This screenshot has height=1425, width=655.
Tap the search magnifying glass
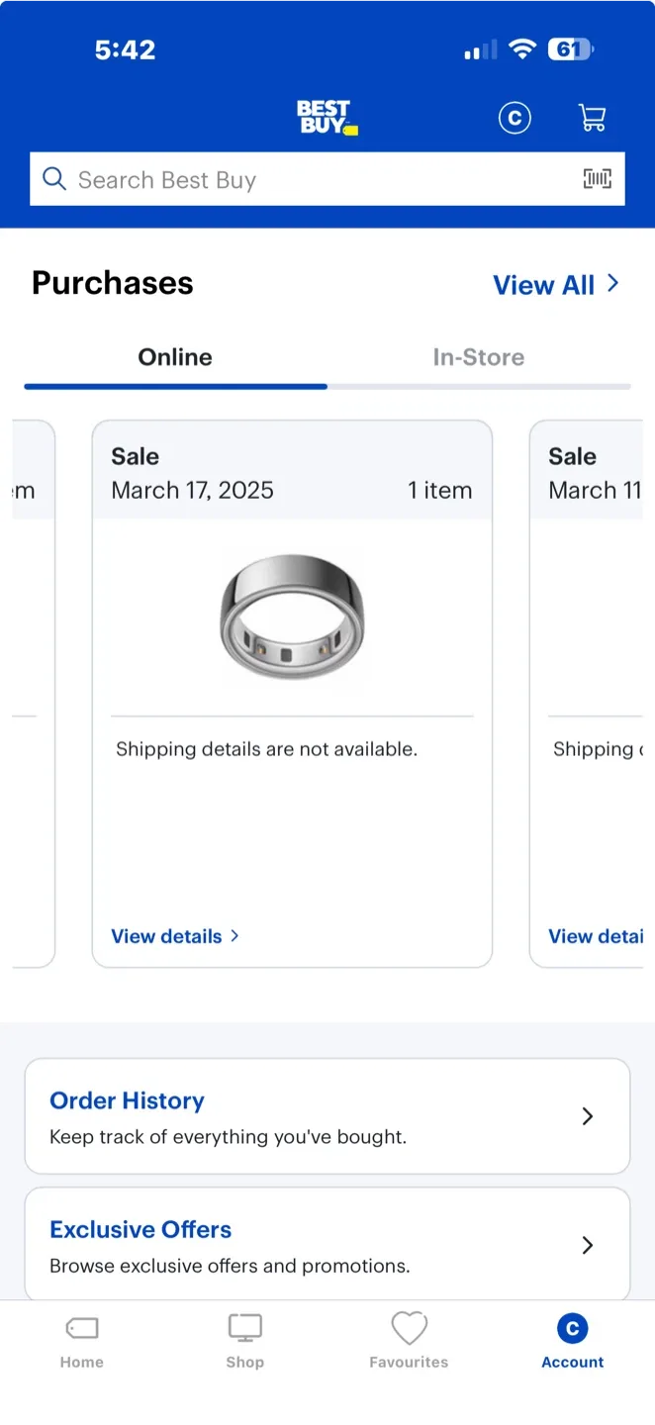[54, 179]
